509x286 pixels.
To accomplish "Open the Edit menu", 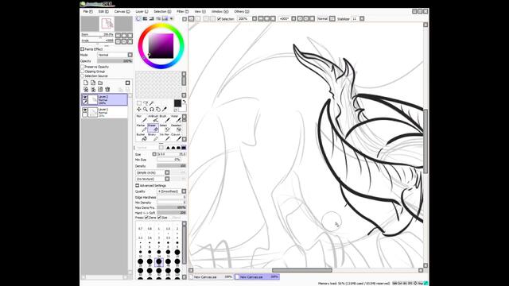I will tap(103, 11).
